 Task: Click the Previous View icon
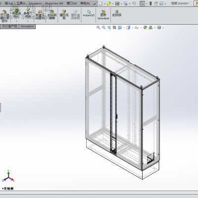pos(109,28)
